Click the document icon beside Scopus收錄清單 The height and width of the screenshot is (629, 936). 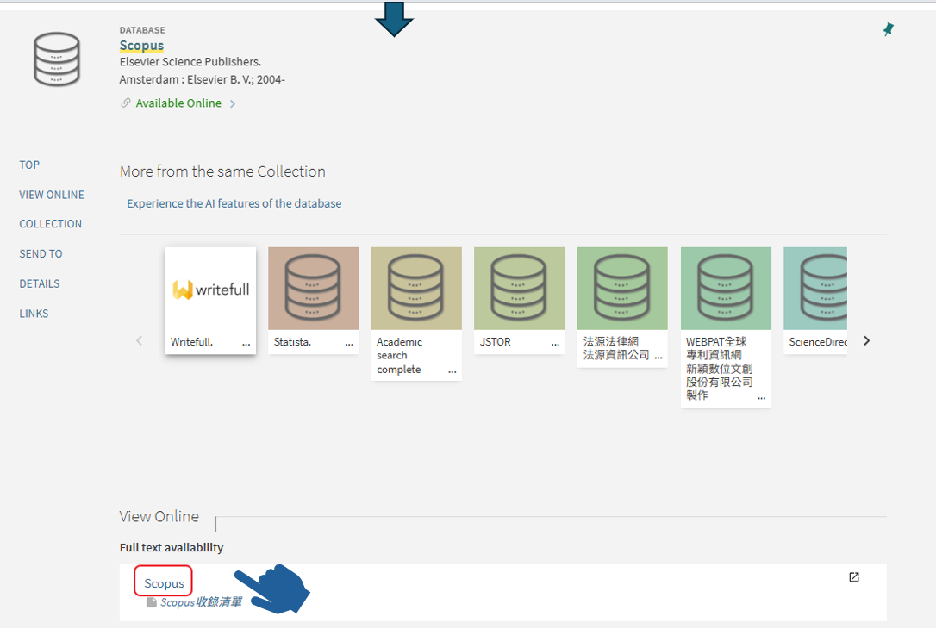point(152,602)
